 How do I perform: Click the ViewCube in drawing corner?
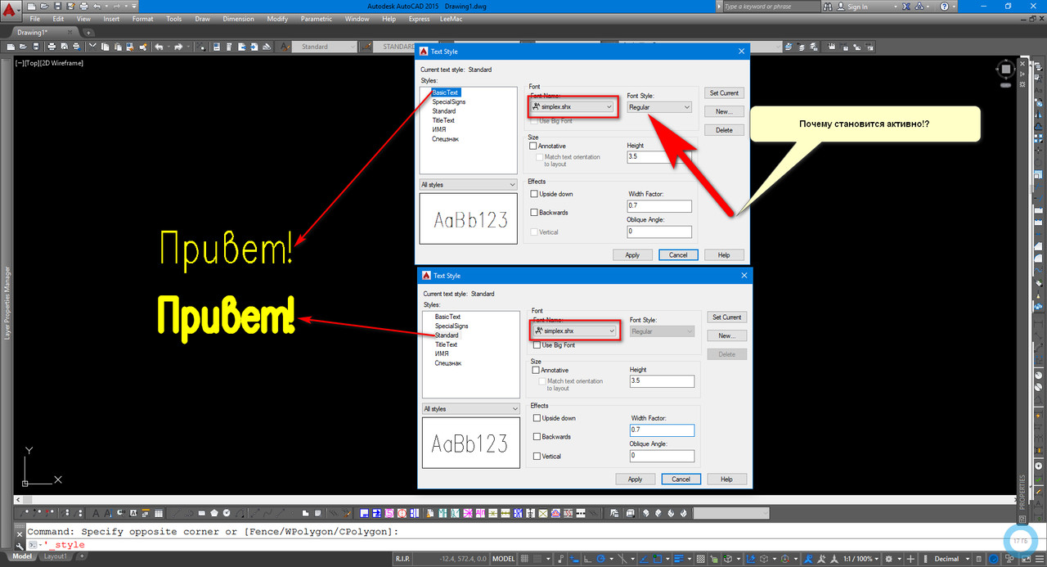click(x=1005, y=70)
